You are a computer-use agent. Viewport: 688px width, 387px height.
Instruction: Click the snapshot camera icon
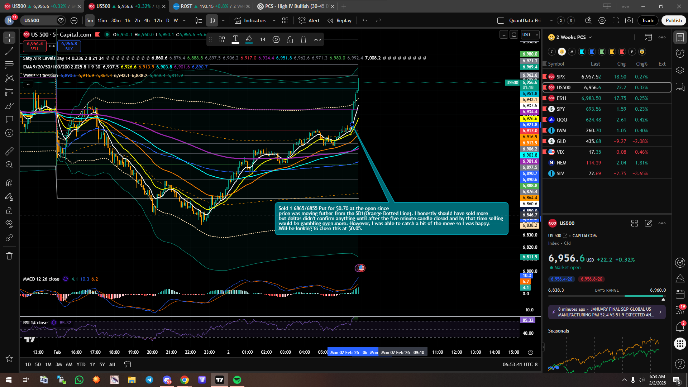(x=629, y=20)
